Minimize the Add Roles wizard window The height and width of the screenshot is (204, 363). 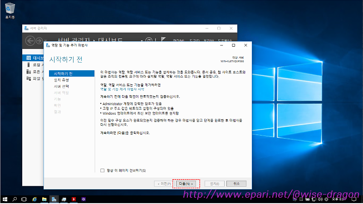[x=221, y=45]
